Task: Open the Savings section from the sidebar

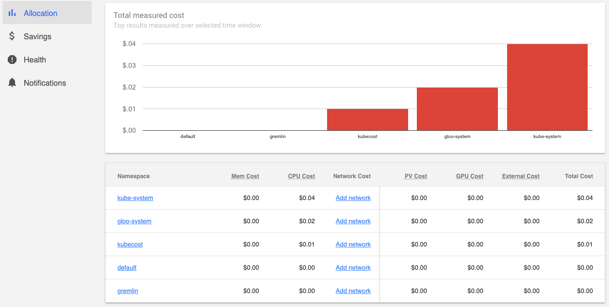Action: 37,36
